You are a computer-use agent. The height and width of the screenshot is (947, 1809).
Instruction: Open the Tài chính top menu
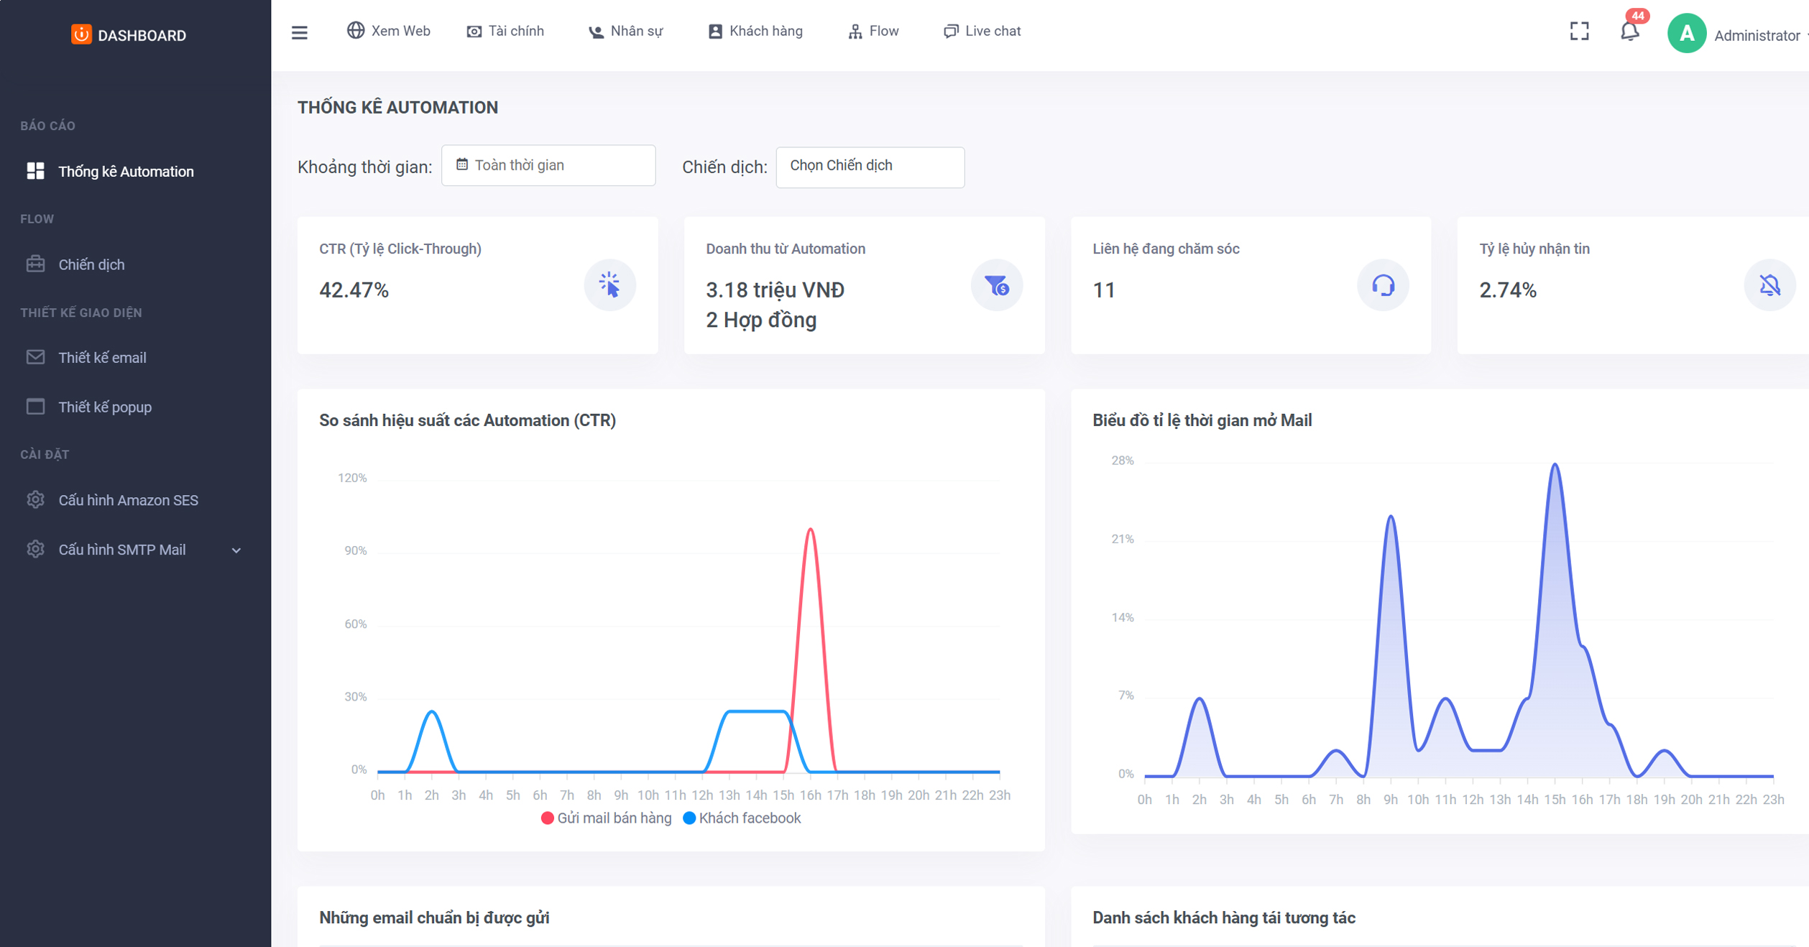(x=505, y=32)
